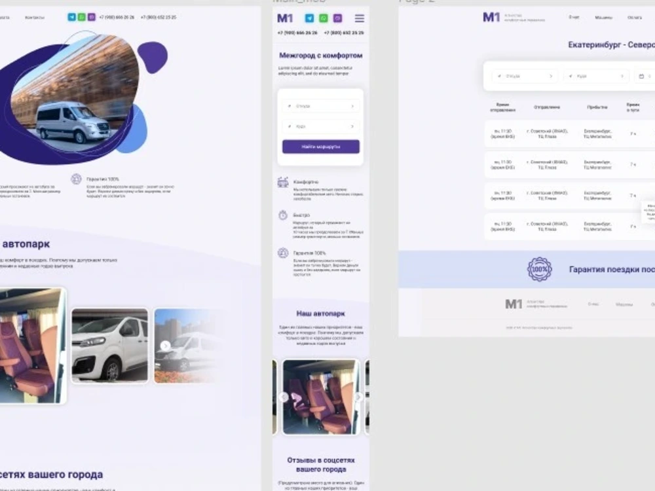
Task: Open О нас link in the Page 2 footer
Action: click(593, 304)
